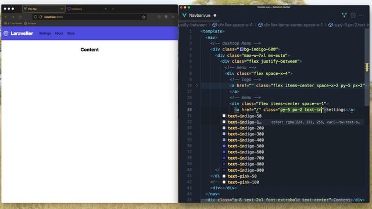Bookmark this page with the star icon
Screen dimensions: 372x209
point(144,17)
